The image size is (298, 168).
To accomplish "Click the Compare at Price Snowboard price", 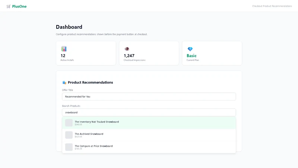I will click(x=78, y=149).
